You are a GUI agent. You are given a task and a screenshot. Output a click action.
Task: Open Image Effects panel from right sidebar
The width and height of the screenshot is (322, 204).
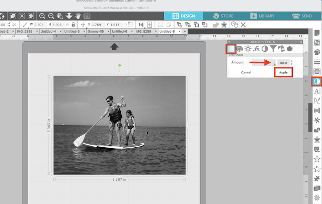click(x=317, y=81)
